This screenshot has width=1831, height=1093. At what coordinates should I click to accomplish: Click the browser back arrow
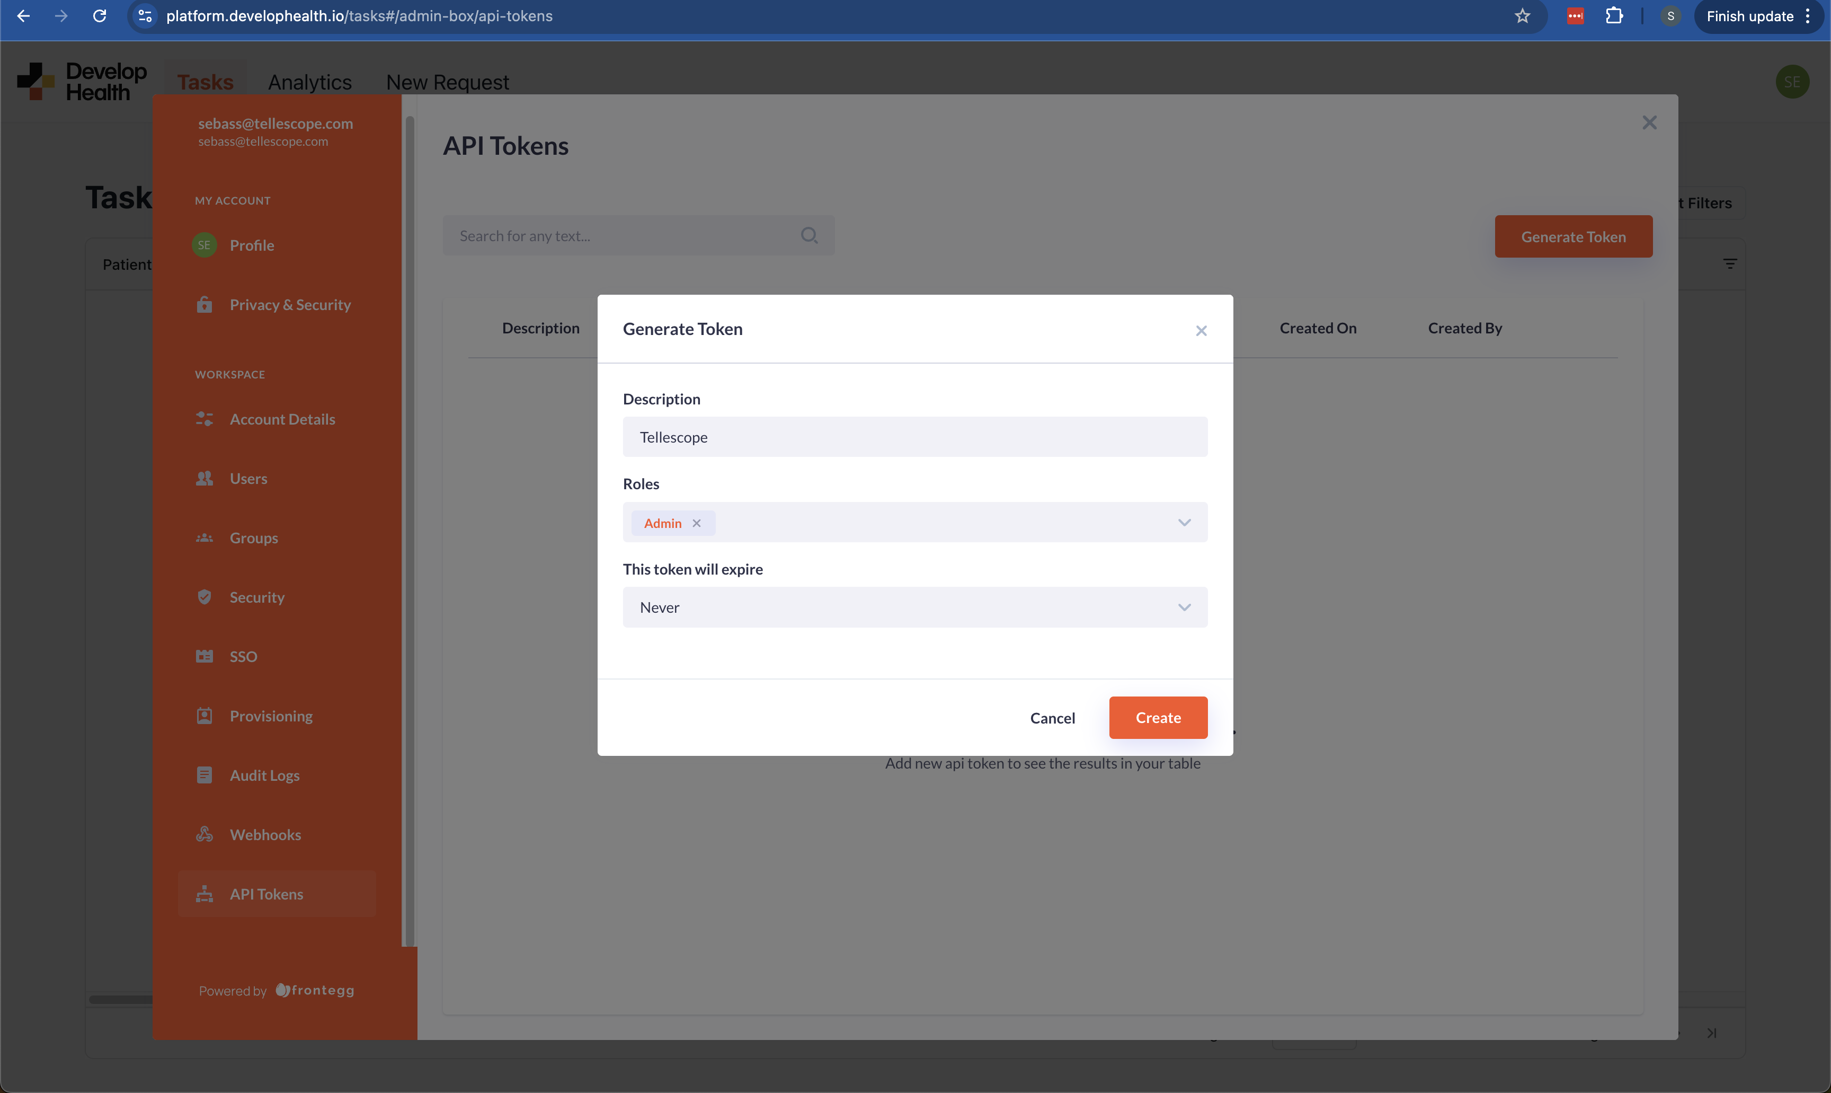[23, 15]
